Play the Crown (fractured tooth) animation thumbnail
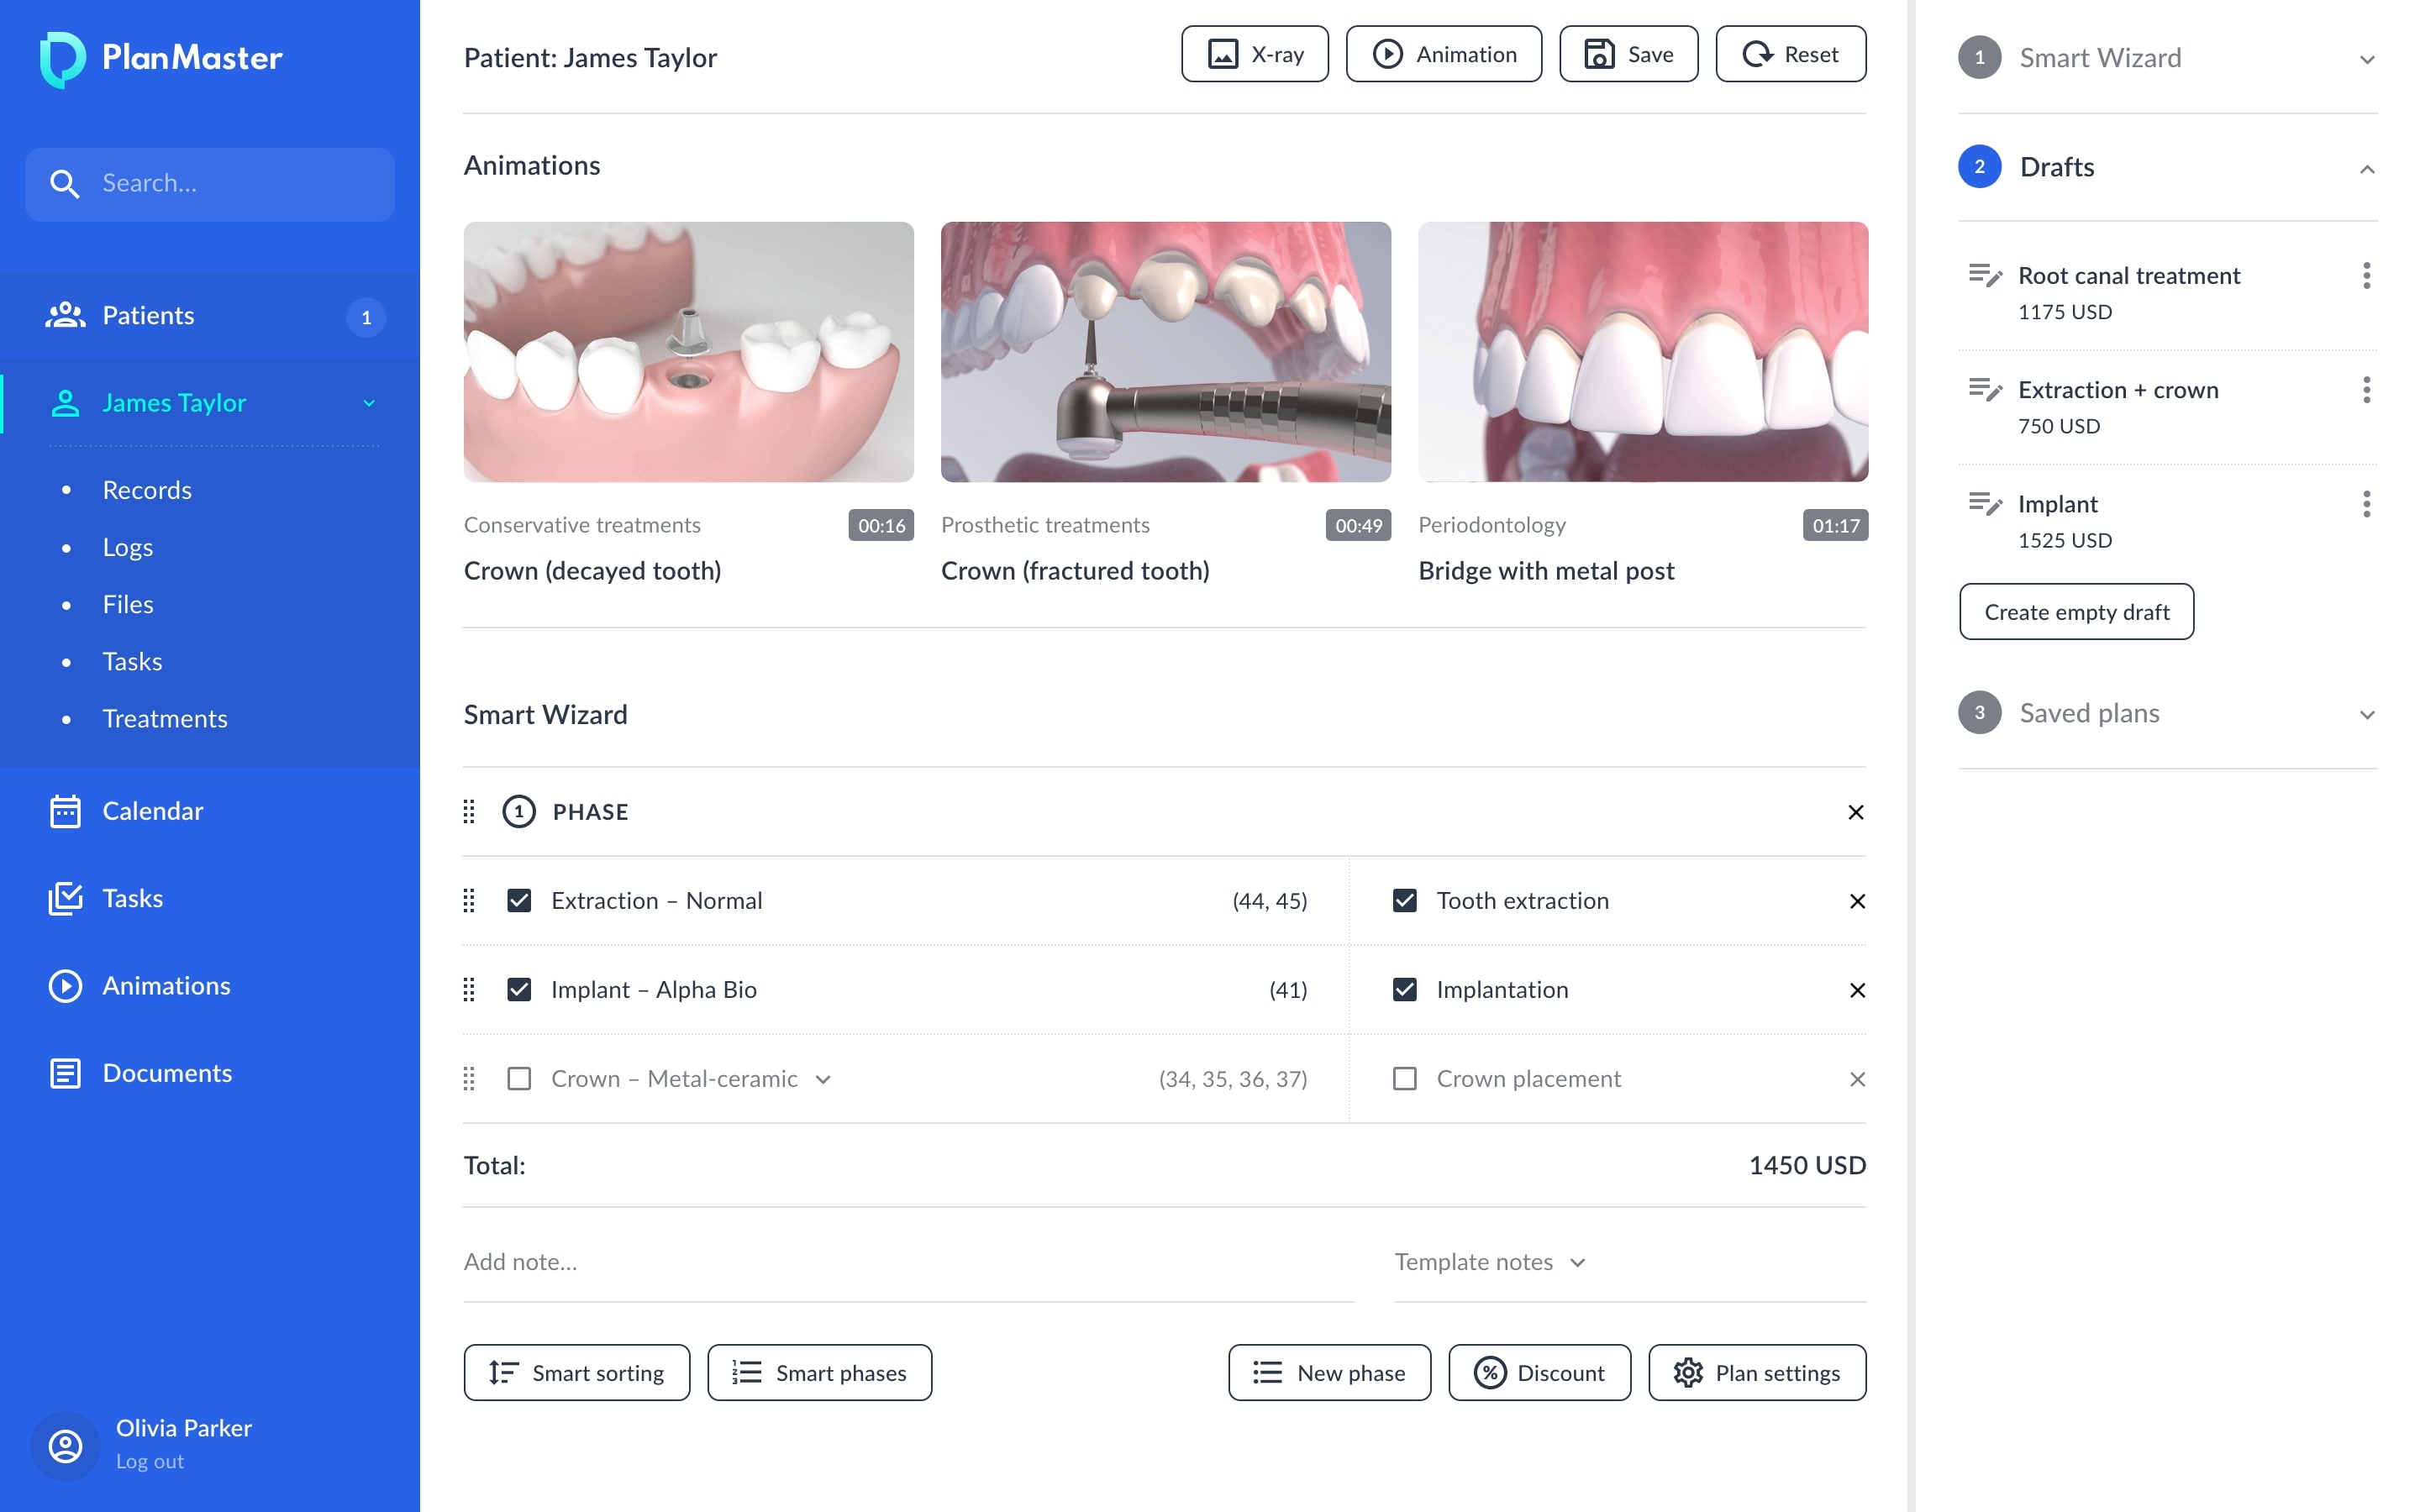The width and height of the screenshot is (2420, 1512). [x=1165, y=352]
